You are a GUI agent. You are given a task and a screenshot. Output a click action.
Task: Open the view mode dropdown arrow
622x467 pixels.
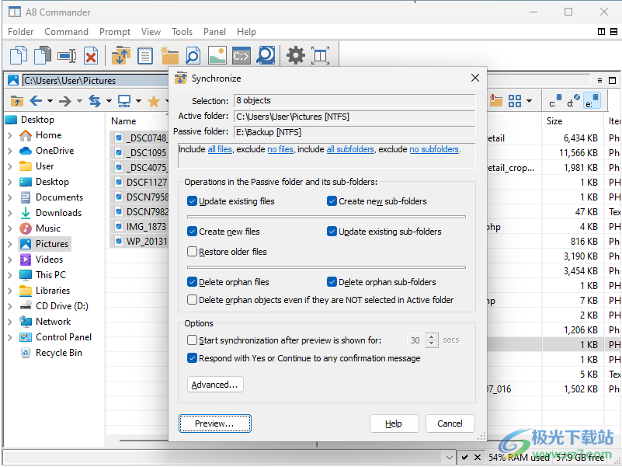tap(529, 101)
